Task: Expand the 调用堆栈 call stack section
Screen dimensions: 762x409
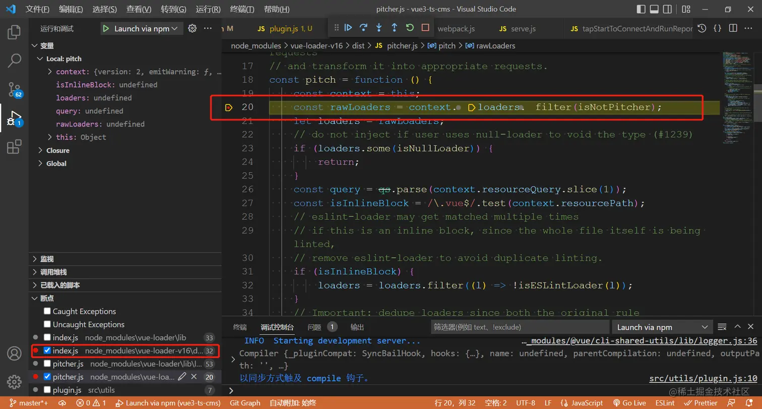Action: pos(53,272)
